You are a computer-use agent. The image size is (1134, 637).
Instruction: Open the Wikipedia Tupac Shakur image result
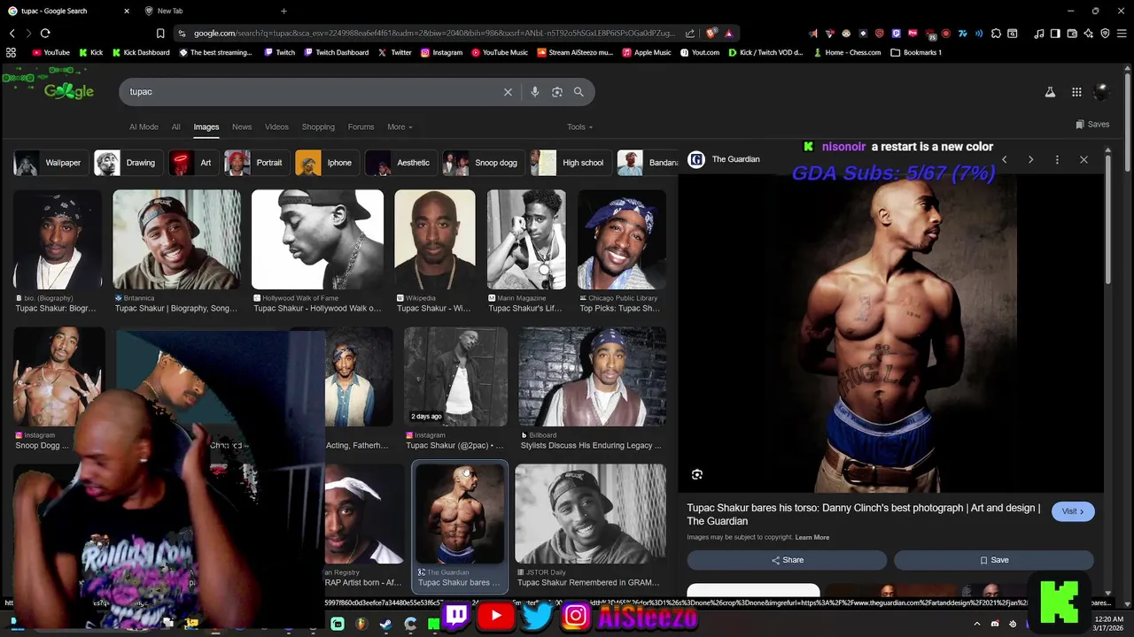434,252
